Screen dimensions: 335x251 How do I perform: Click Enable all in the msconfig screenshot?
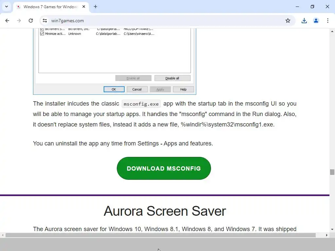coord(133,78)
